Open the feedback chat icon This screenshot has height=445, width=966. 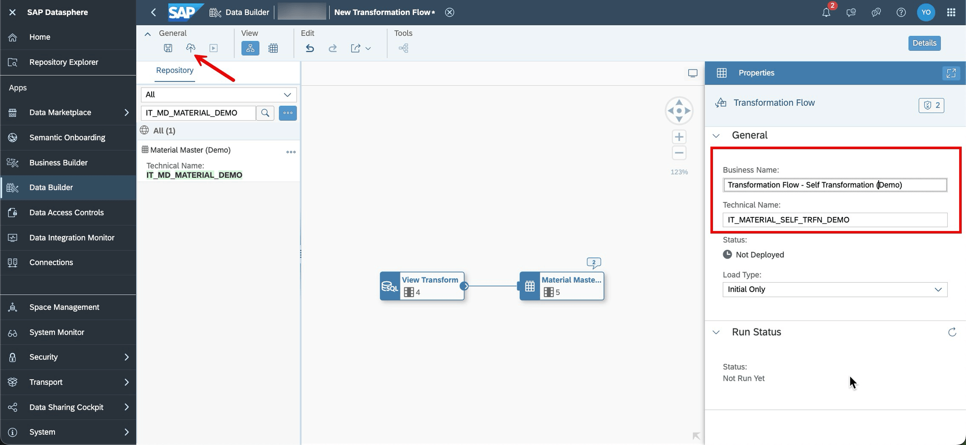(851, 12)
